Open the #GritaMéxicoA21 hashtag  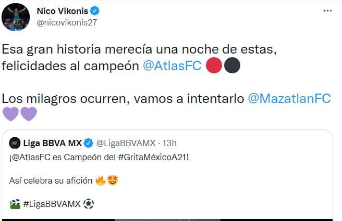pos(152,157)
